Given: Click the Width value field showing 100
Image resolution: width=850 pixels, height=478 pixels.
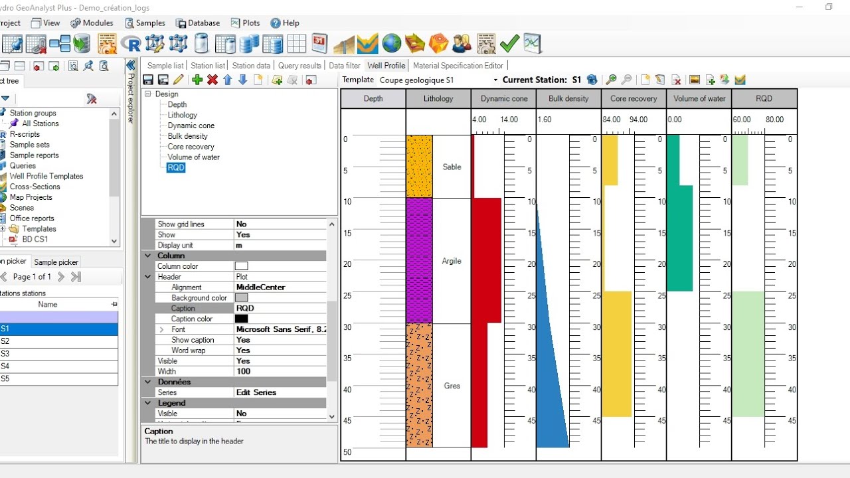Looking at the screenshot, I should pyautogui.click(x=280, y=371).
